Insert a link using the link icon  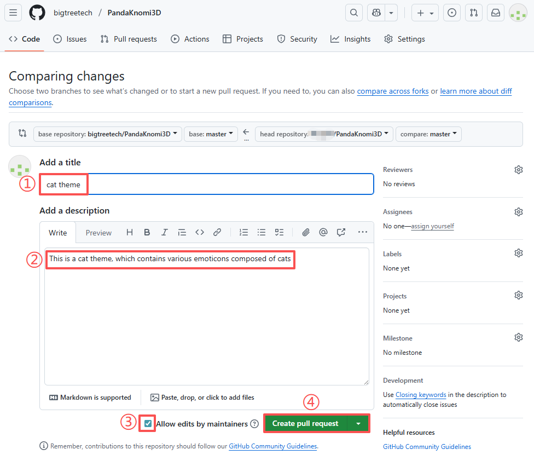click(217, 233)
